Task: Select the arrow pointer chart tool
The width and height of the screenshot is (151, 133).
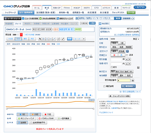Action: pyautogui.click(x=40, y=39)
